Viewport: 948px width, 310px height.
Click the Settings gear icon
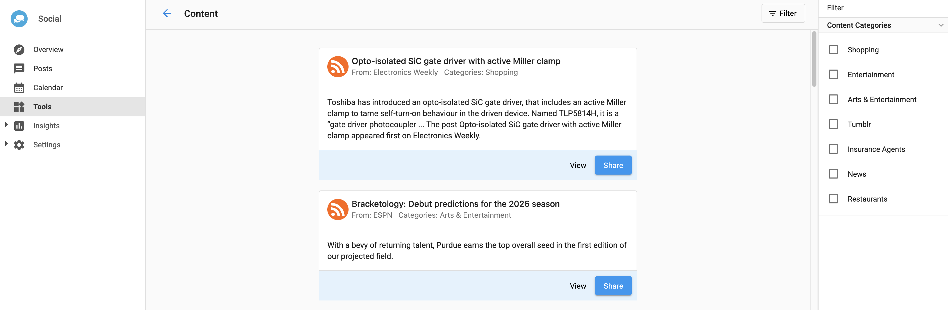point(19,145)
